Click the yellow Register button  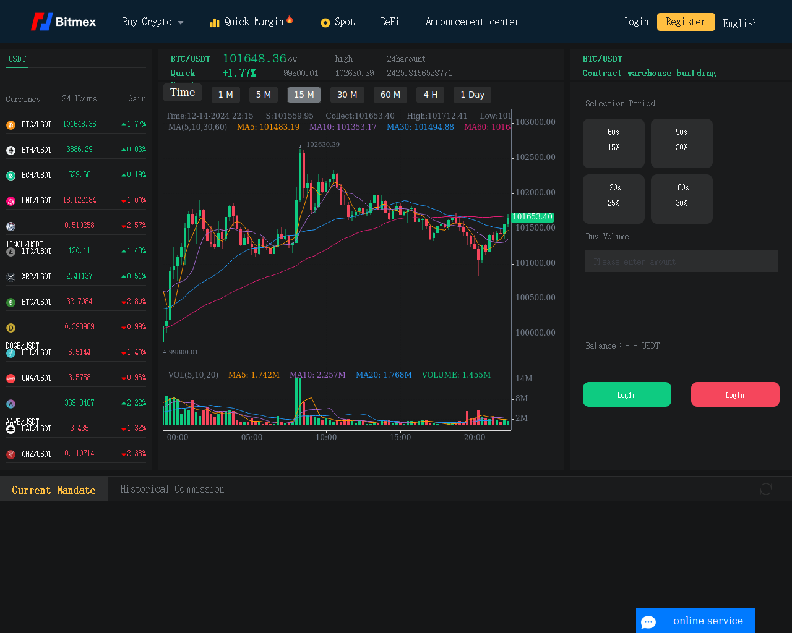point(686,22)
